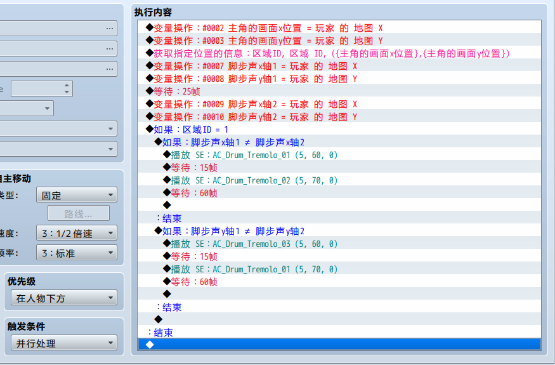Select the final ：结束 line of the 区域ID block
The height and width of the screenshot is (365, 555).
click(x=339, y=333)
